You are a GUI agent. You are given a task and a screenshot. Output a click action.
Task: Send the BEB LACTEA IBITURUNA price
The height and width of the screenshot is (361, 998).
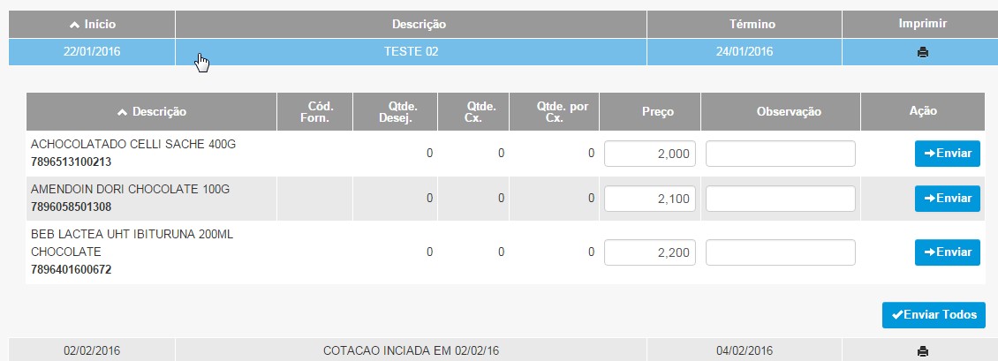click(947, 252)
